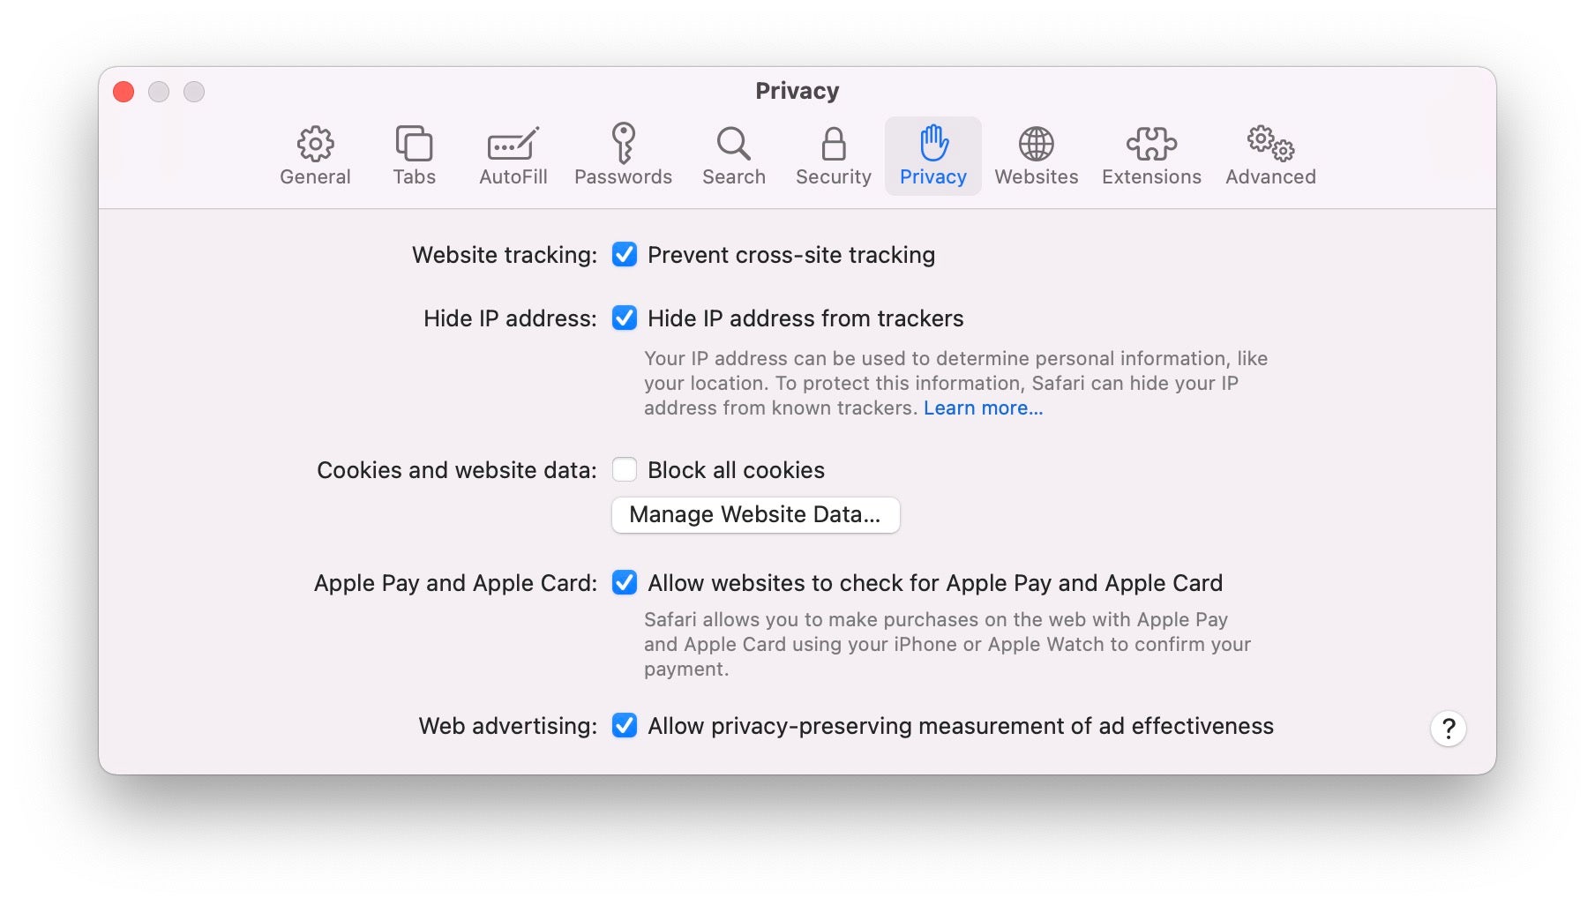This screenshot has height=905, width=1595.
Task: Open the AutoFill preferences icon
Action: click(513, 145)
